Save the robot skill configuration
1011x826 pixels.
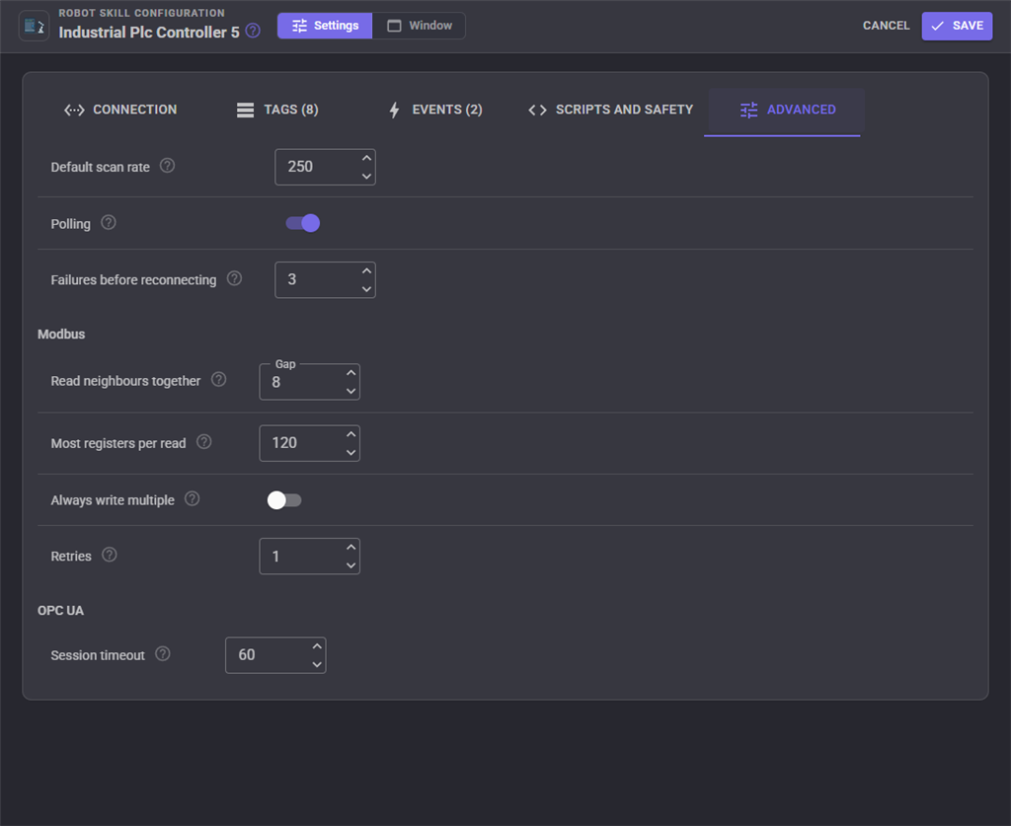tap(957, 26)
